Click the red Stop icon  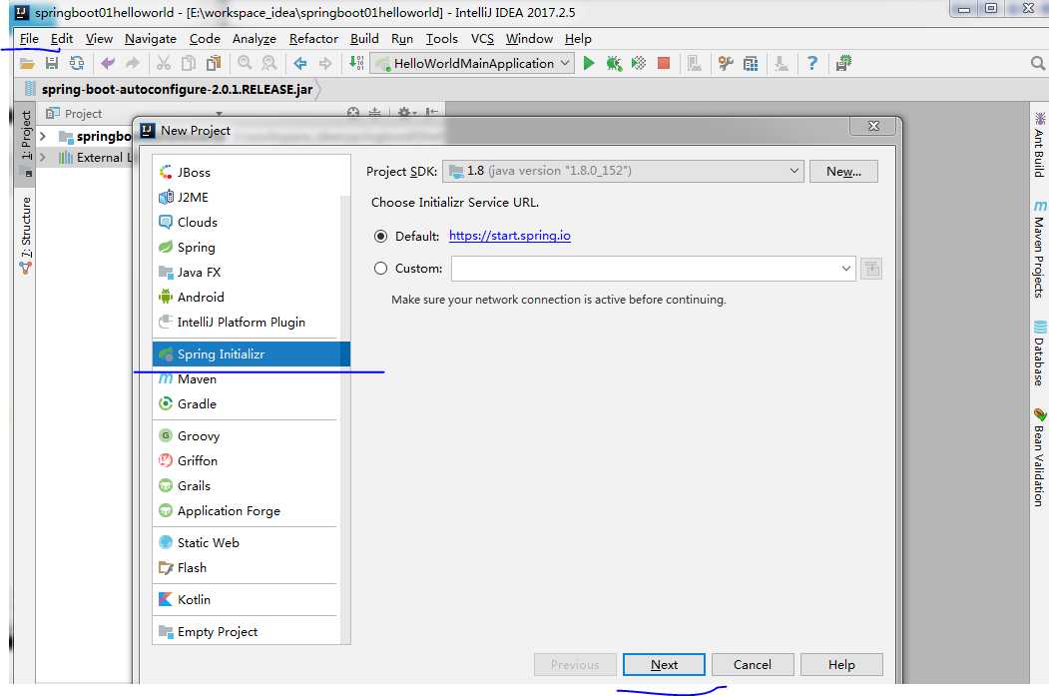pos(664,64)
